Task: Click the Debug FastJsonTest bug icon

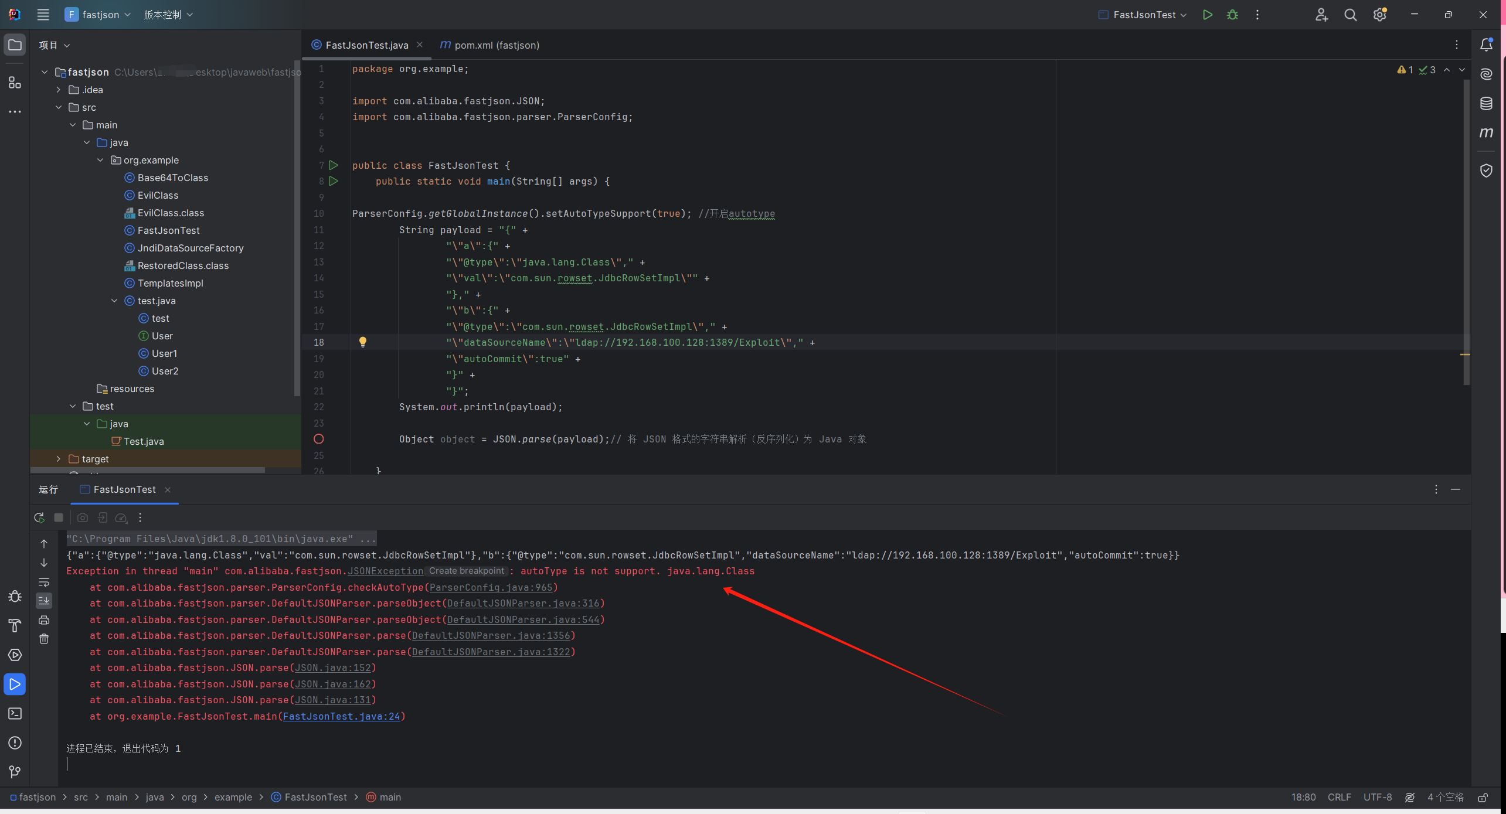Action: [x=1232, y=15]
